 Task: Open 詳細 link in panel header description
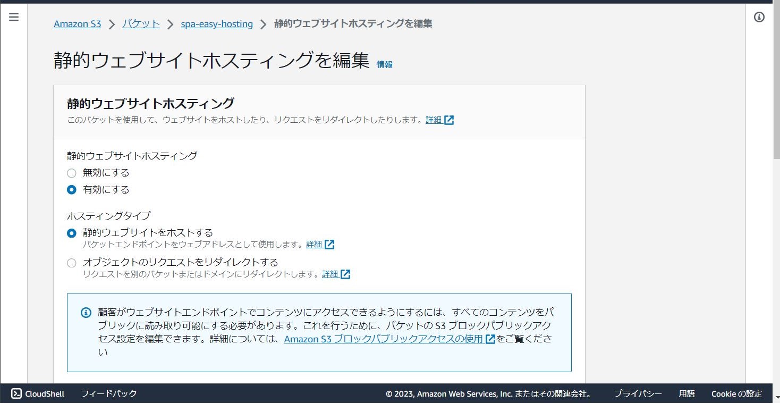434,120
